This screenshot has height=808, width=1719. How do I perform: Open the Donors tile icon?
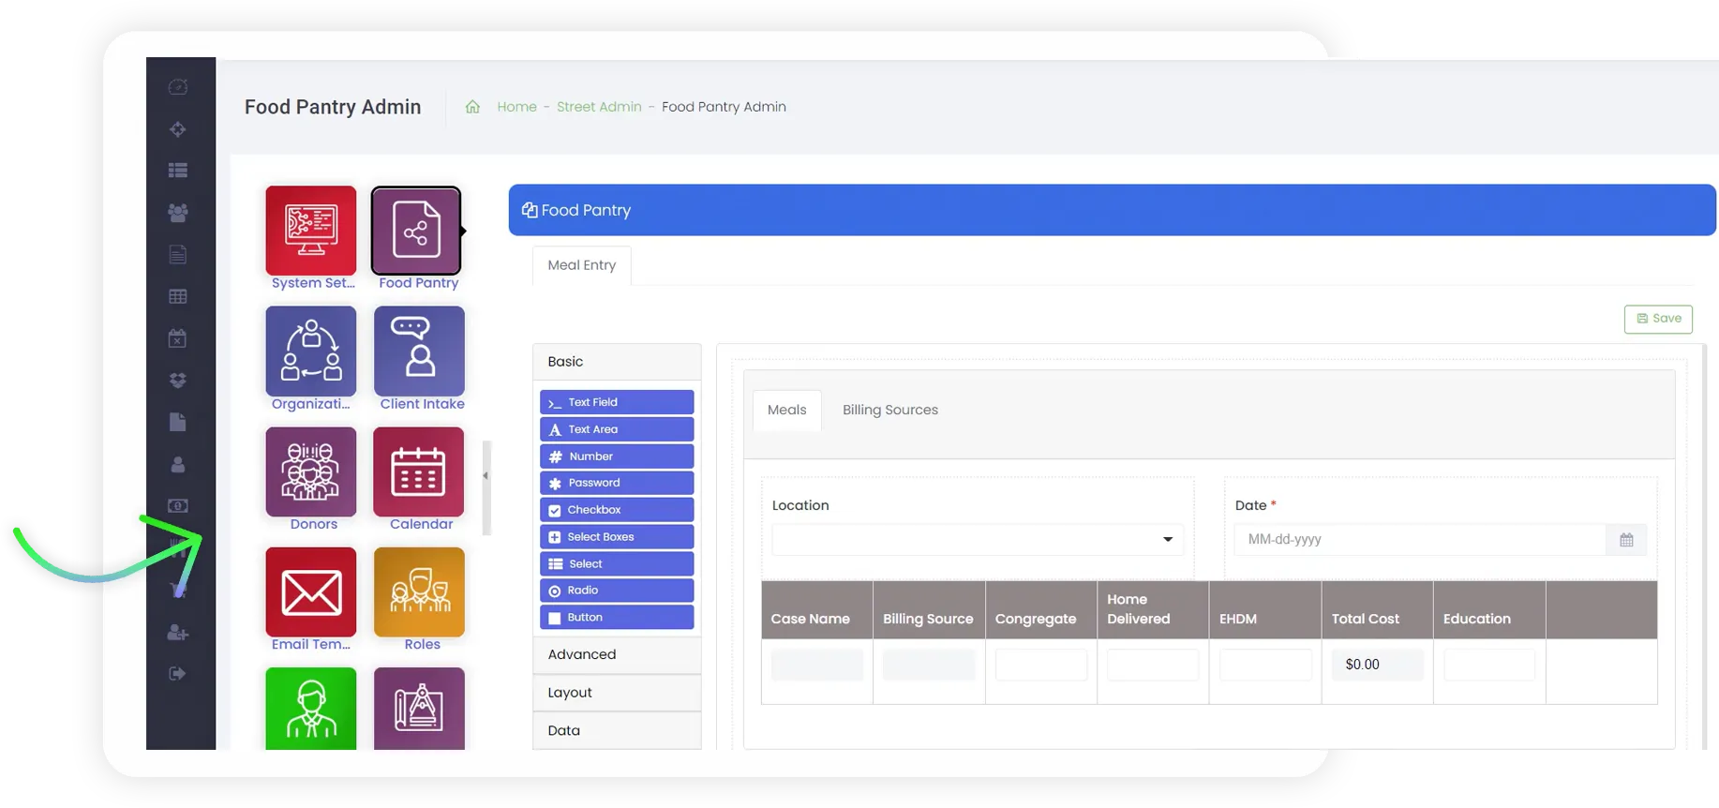(x=311, y=471)
